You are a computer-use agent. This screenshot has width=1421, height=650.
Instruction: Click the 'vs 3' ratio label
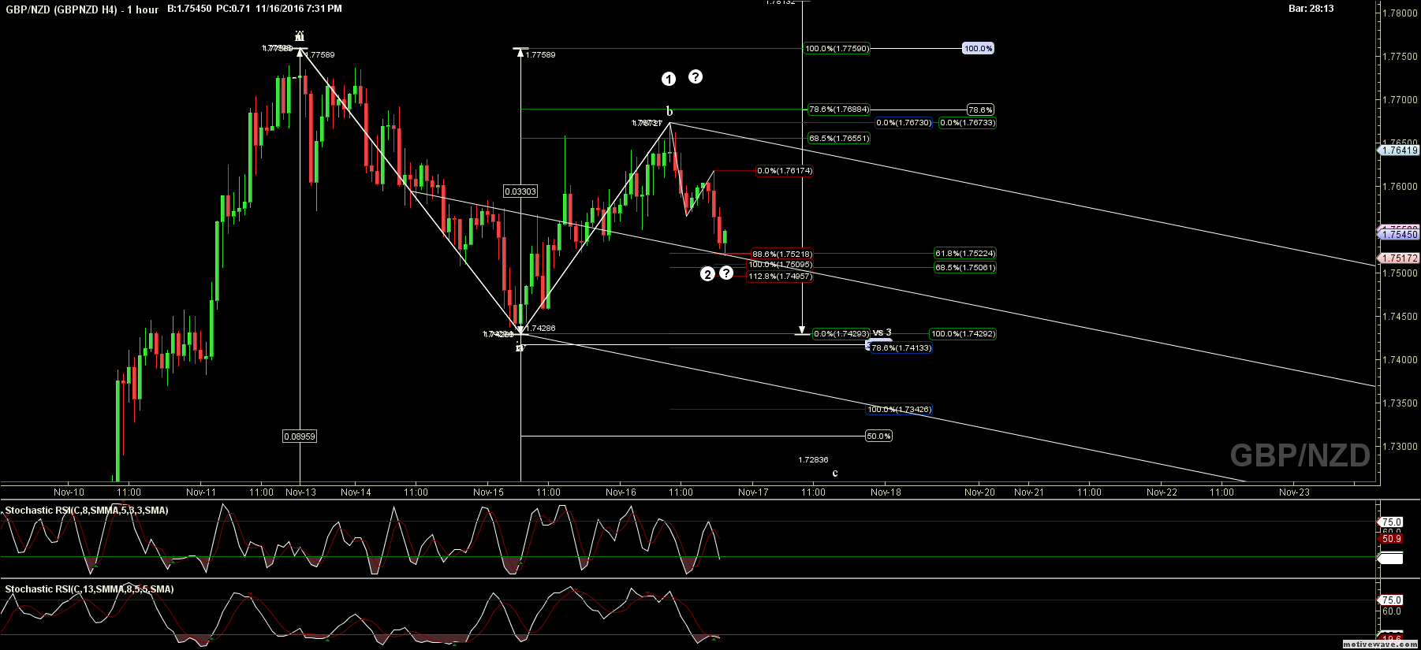[882, 332]
